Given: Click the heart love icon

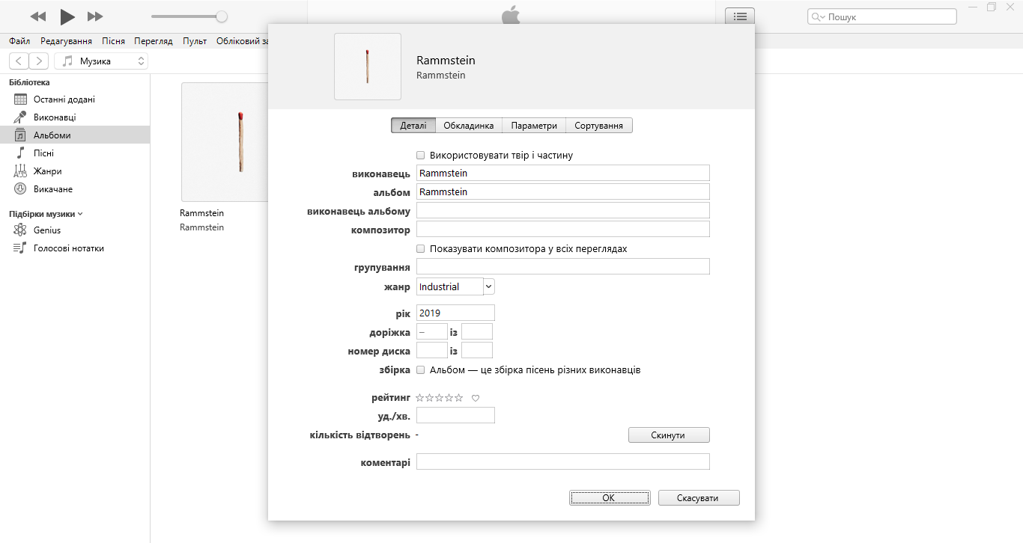Looking at the screenshot, I should click(476, 398).
